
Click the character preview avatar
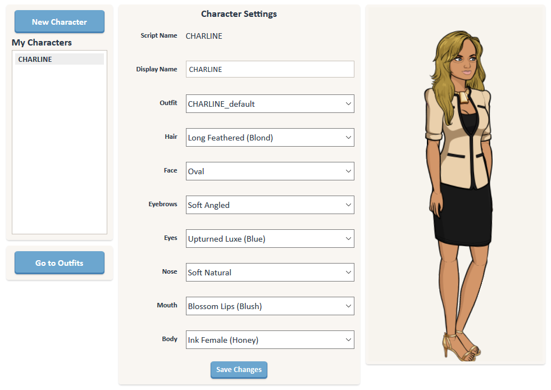click(458, 196)
